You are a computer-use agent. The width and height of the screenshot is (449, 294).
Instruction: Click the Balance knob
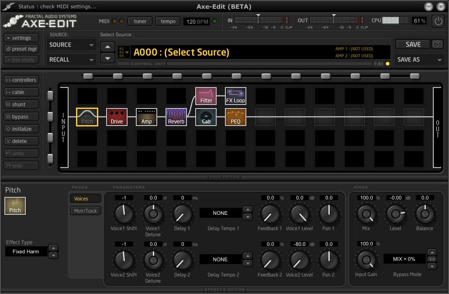(425, 214)
